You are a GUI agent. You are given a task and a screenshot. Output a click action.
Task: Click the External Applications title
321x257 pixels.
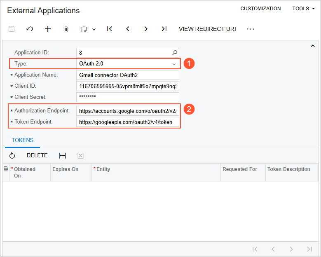pos(43,10)
